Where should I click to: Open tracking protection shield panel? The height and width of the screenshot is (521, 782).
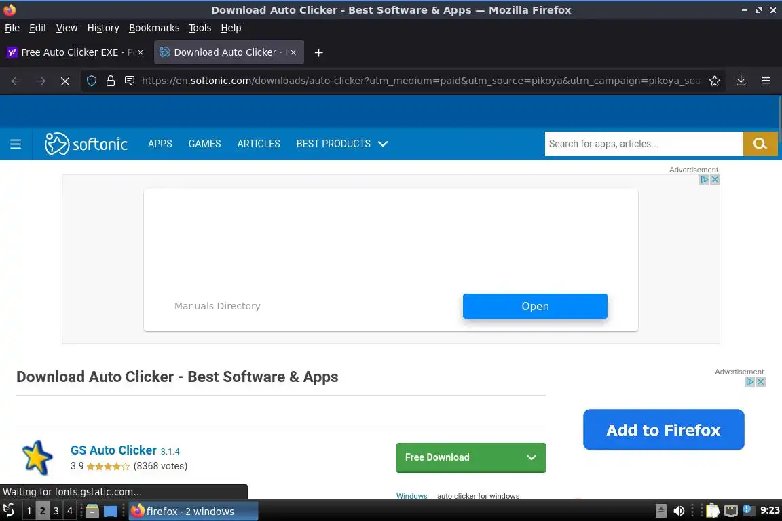(92, 81)
